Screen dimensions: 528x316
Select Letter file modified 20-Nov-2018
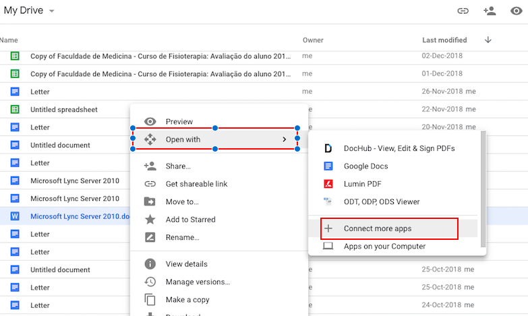40,127
